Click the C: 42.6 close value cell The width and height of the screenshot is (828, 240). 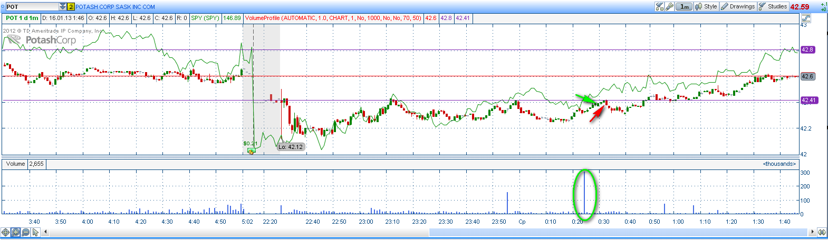[164, 18]
